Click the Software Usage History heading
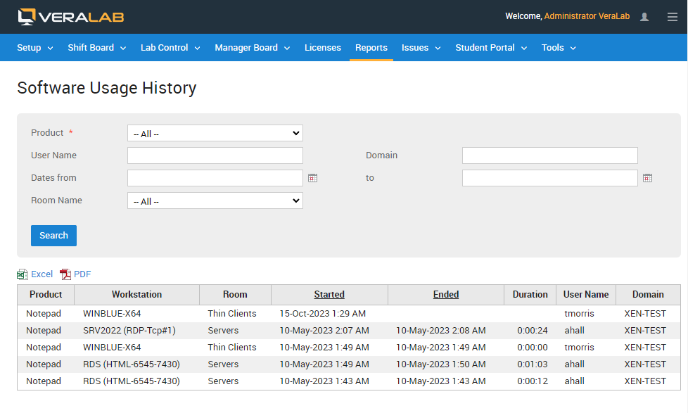This screenshot has height=413, width=688. (107, 88)
